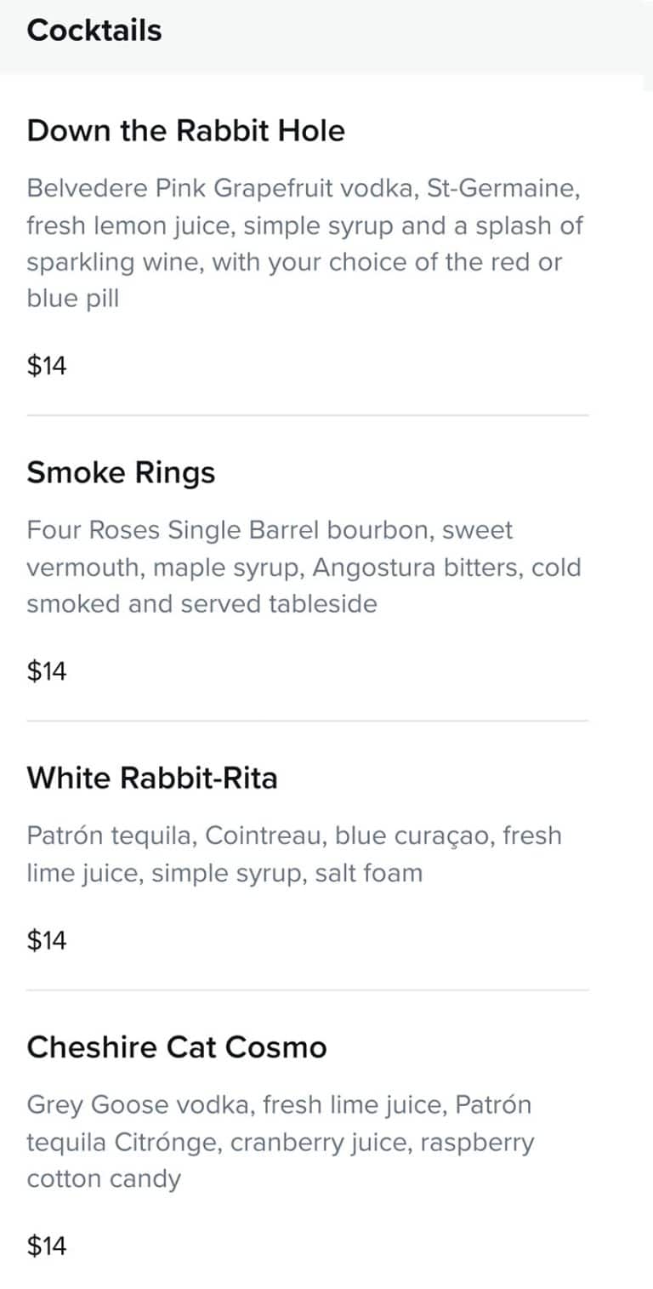The image size is (653, 1289).
Task: Select the White Rabbit-Rita ingredient description
Action: (294, 854)
